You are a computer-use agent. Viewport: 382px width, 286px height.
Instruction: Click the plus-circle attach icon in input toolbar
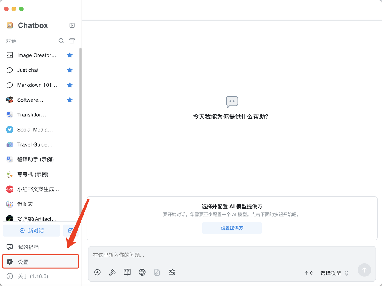pos(97,272)
